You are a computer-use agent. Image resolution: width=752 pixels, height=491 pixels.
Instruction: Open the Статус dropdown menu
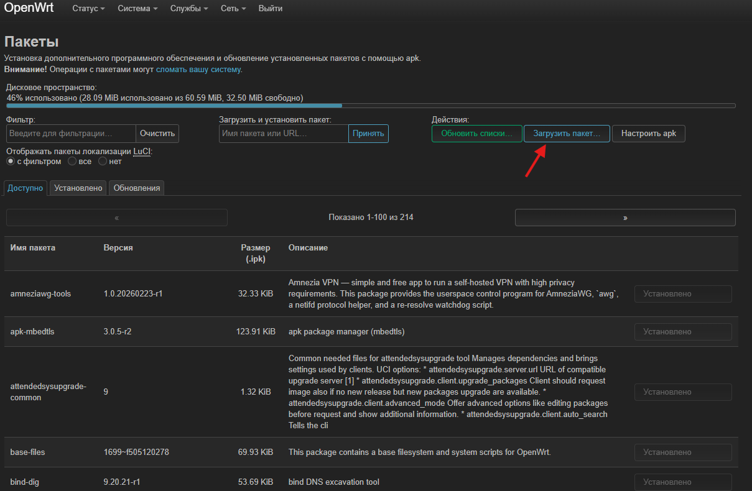(88, 9)
